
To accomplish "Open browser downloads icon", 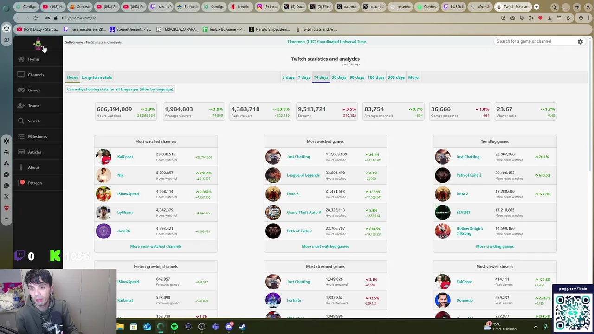I will 549,18.
